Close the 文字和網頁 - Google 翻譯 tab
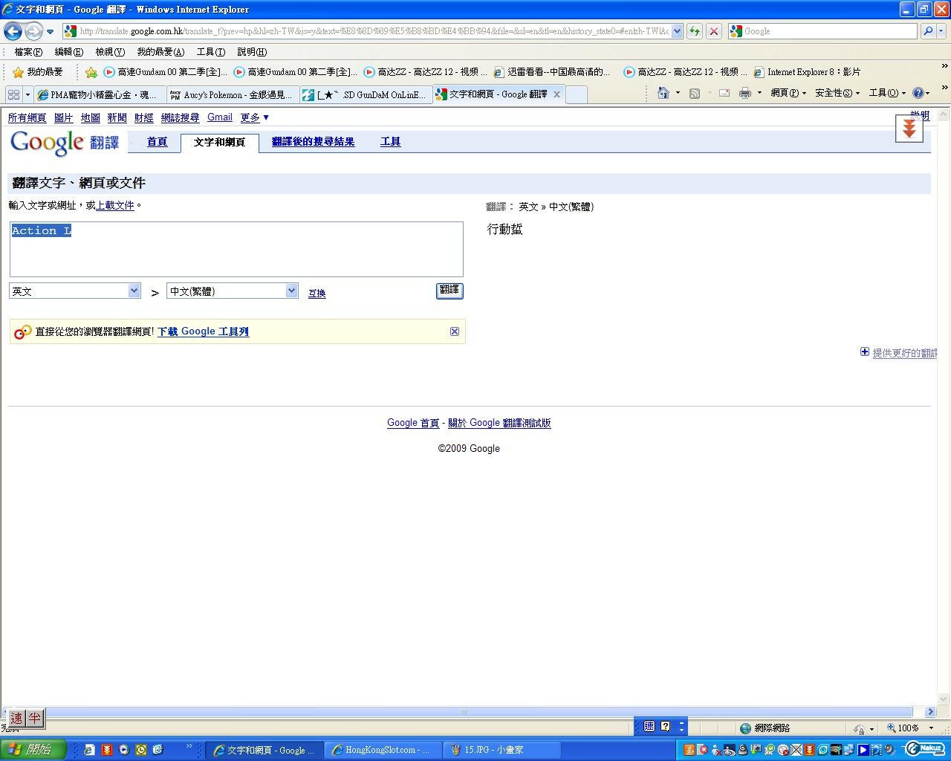Image resolution: width=951 pixels, height=761 pixels. [556, 94]
